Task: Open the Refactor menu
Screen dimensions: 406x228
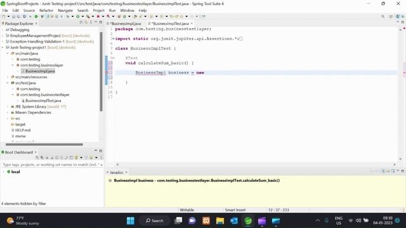Action: click(46, 10)
